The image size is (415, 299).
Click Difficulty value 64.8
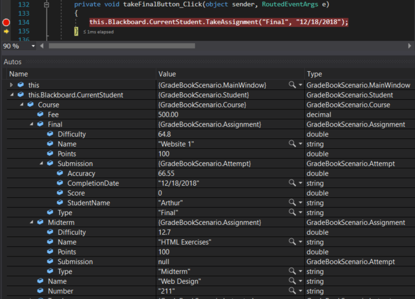[165, 134]
